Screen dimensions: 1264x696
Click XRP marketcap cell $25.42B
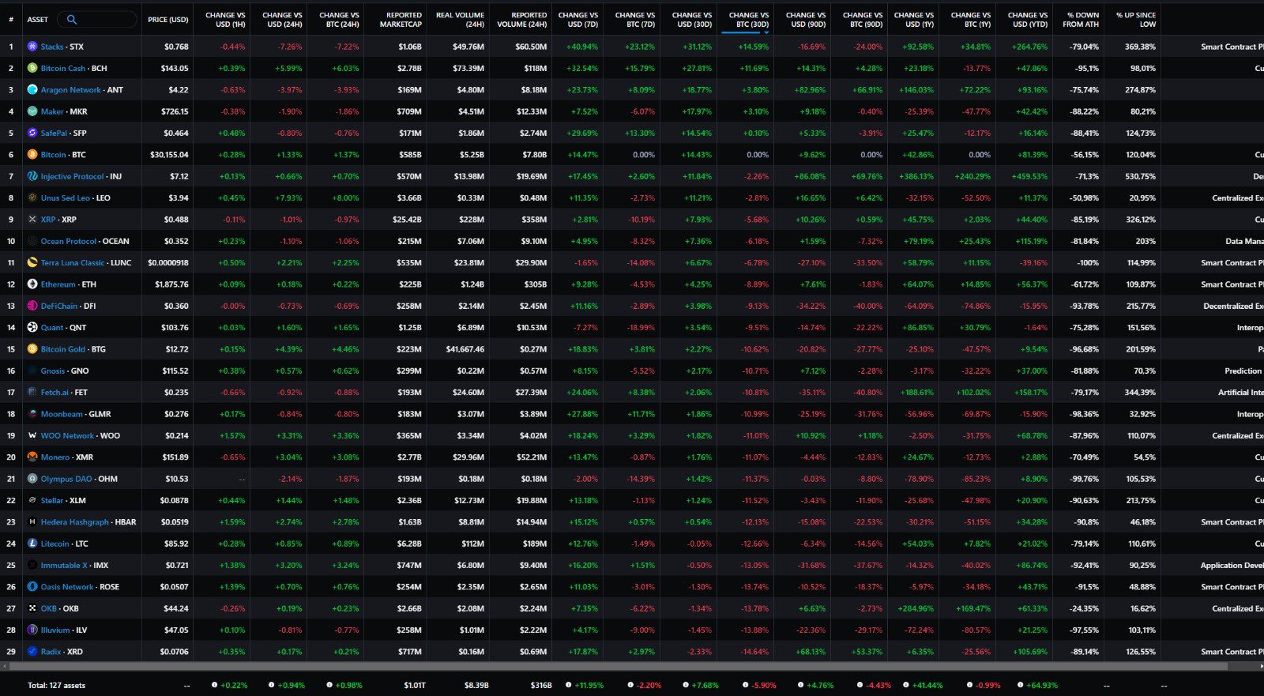point(407,220)
